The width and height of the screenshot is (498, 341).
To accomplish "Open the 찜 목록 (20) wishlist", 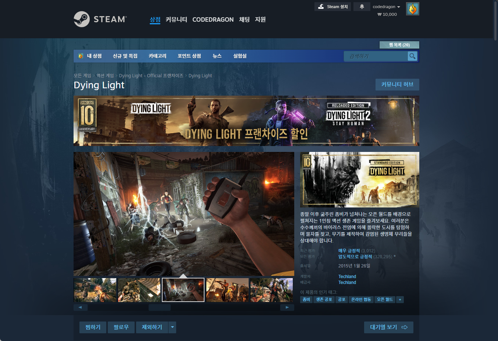I will click(399, 45).
